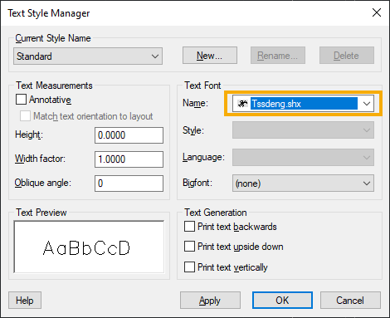Screen dimensions: 390x318
Task: Open the Current Style Name dropdown
Action: 88,56
